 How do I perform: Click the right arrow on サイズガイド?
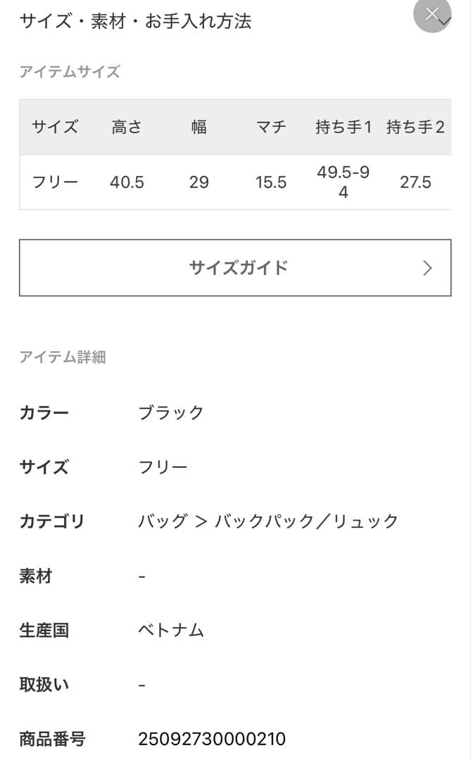coord(427,268)
